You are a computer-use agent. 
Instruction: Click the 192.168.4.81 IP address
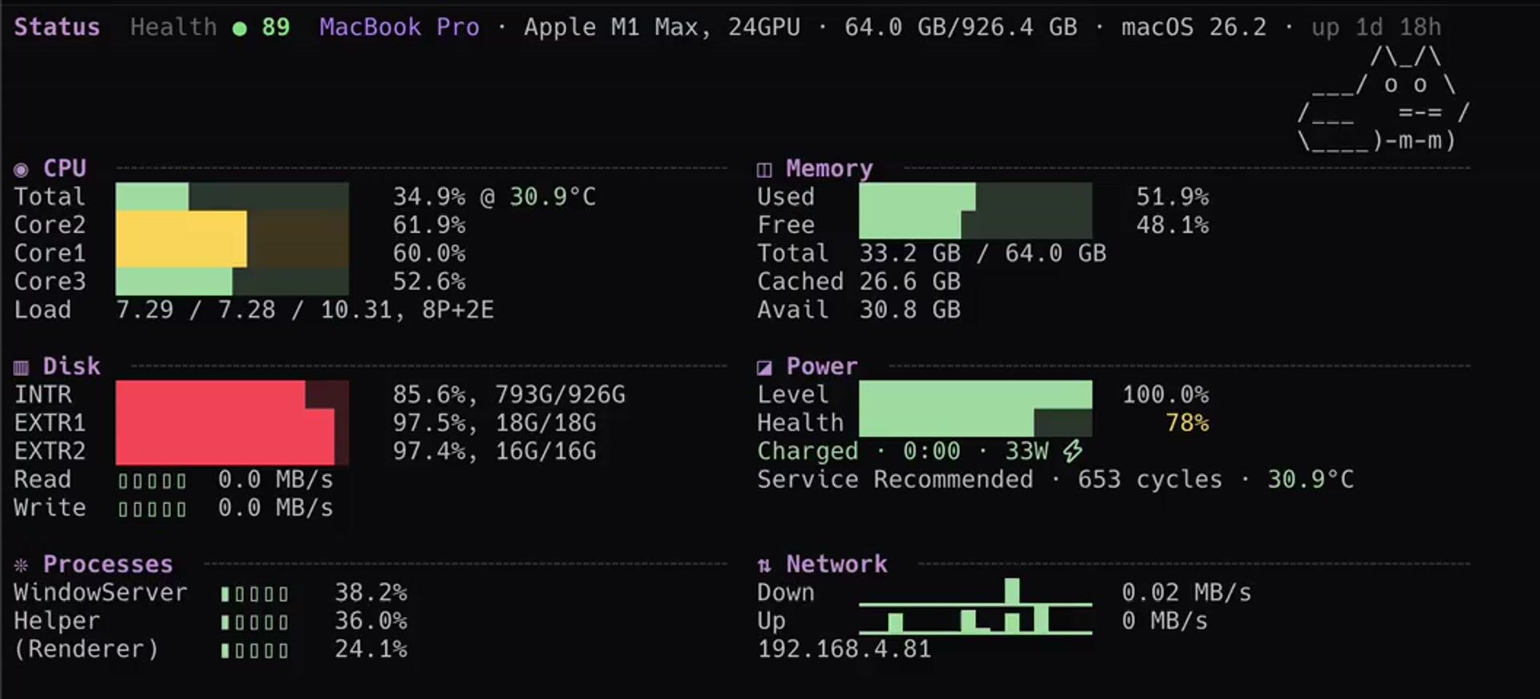click(845, 649)
